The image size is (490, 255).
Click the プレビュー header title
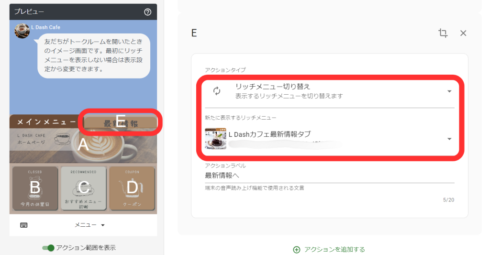29,11
